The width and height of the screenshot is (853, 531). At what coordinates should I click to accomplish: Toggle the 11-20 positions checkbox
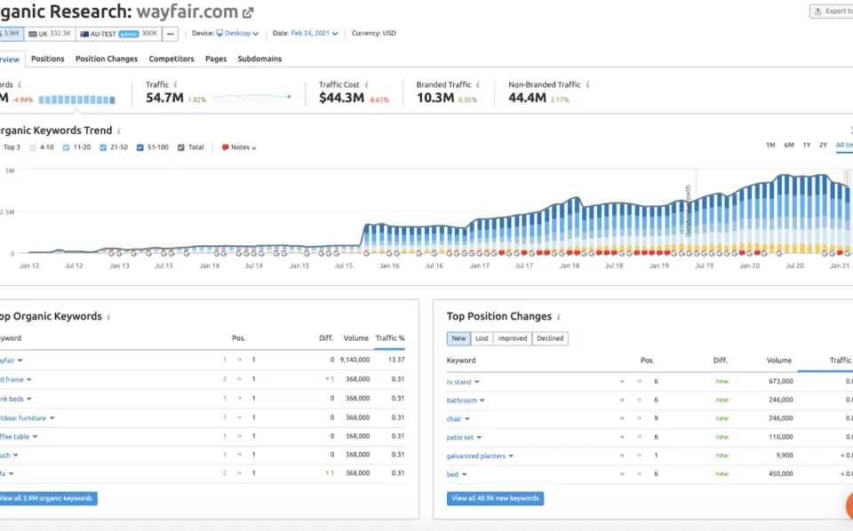pos(66,147)
